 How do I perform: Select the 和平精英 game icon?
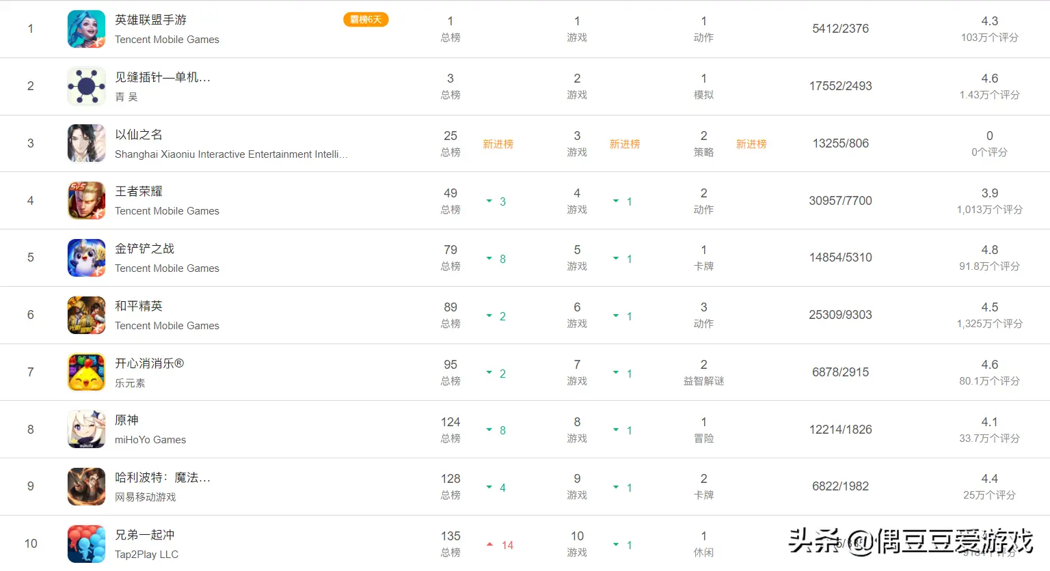pos(86,315)
